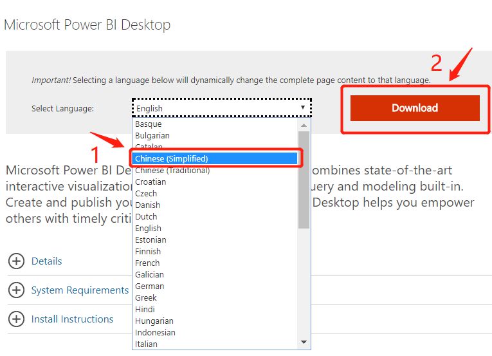This screenshot has height=356, width=492.
Task: Click the dropdown list scroll down arrow
Action: [x=304, y=343]
